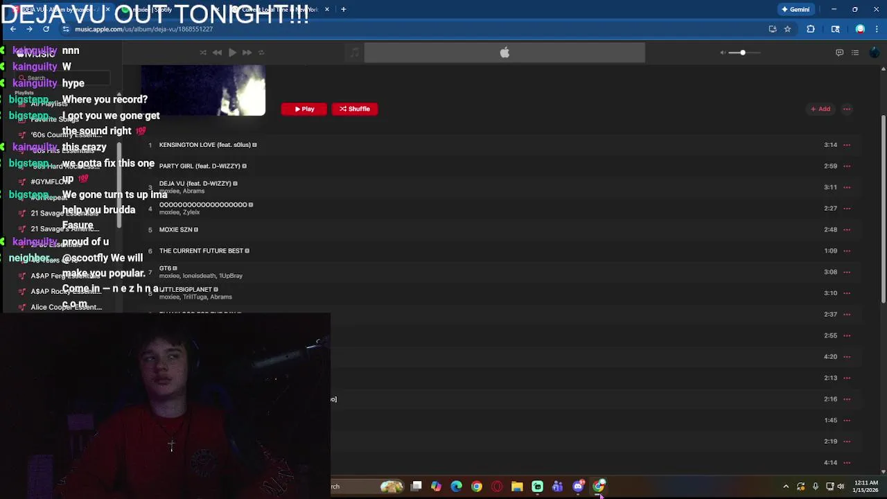Reload the Apple Music page
The image size is (887, 499).
(x=46, y=29)
